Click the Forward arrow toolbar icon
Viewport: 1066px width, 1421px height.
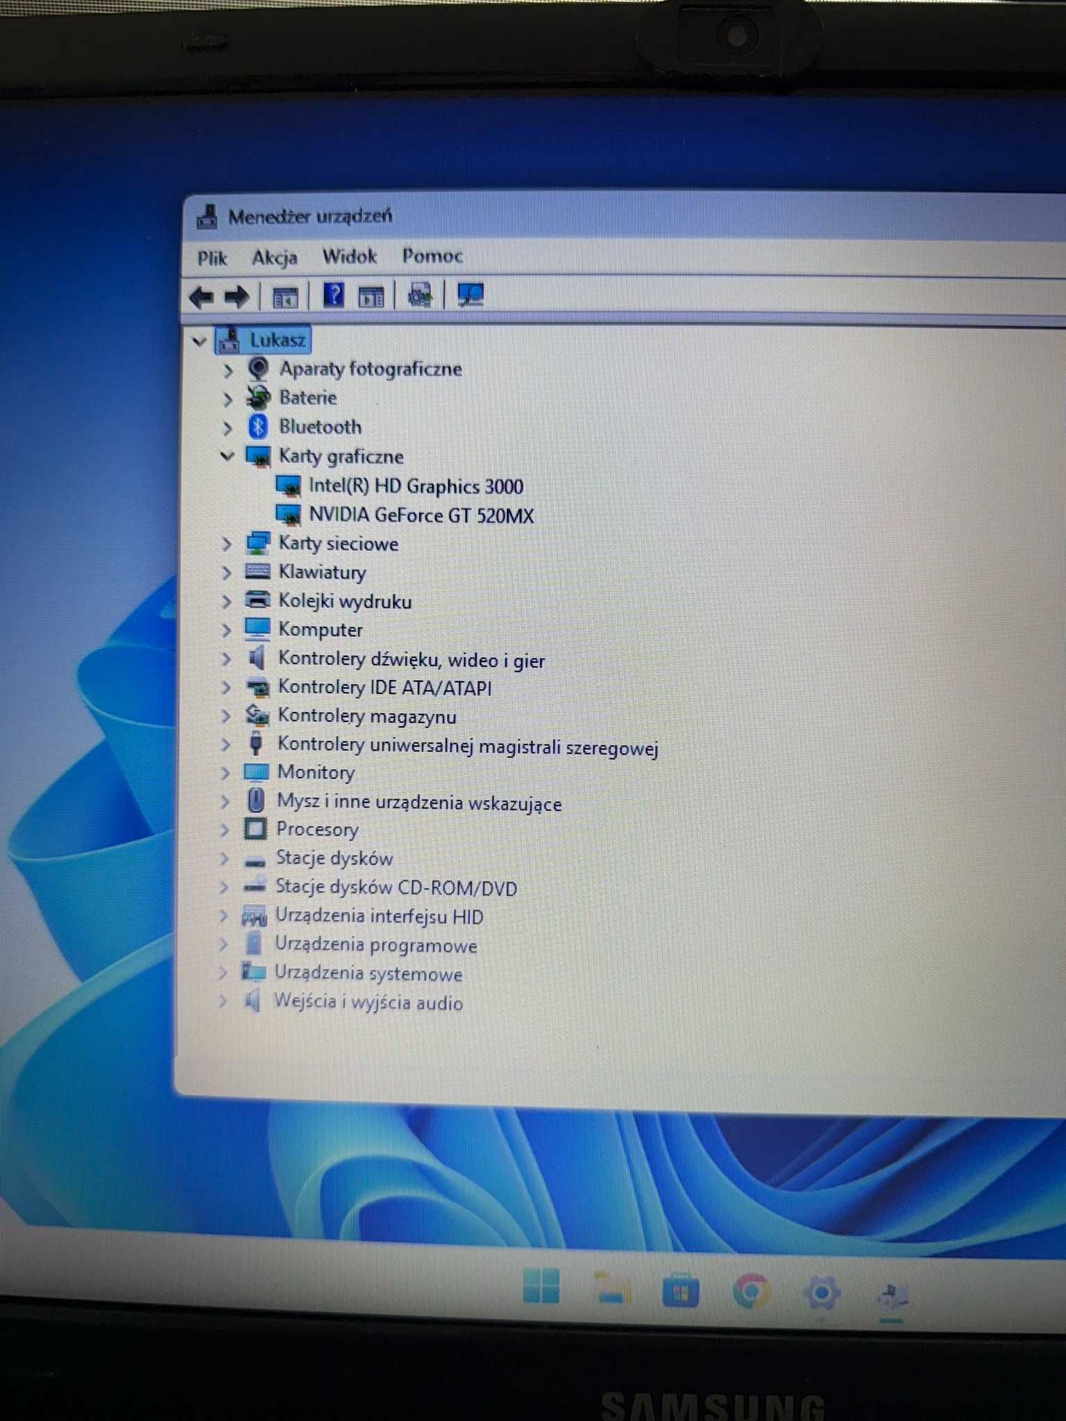(x=237, y=298)
